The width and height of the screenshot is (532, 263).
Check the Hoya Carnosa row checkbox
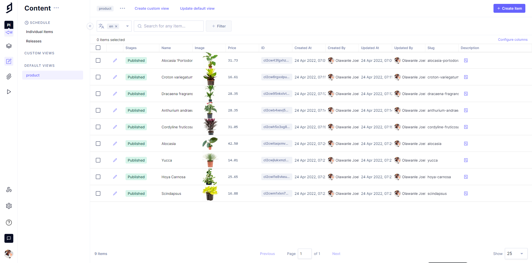pos(98,177)
